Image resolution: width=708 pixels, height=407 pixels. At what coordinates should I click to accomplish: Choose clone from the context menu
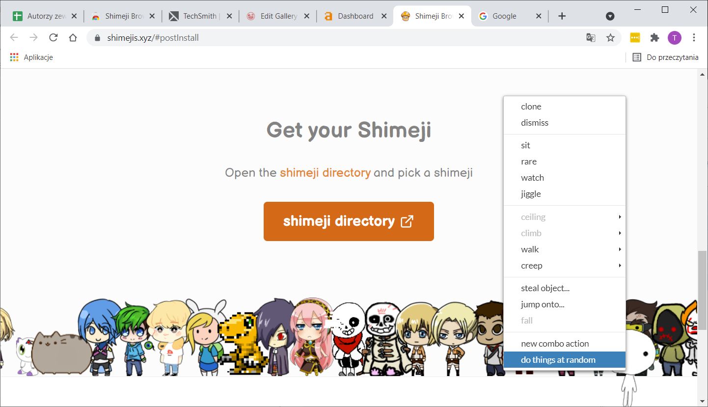[x=565, y=107]
